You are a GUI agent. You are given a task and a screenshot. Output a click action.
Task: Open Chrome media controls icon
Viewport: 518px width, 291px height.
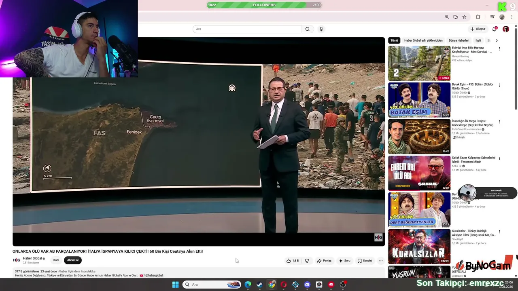click(492, 17)
